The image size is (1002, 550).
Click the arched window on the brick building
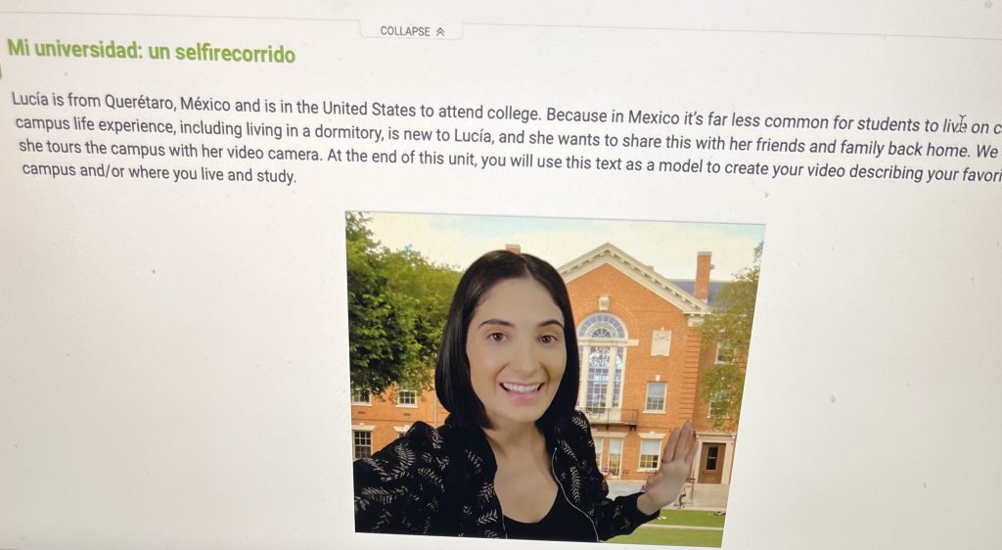coord(602,361)
